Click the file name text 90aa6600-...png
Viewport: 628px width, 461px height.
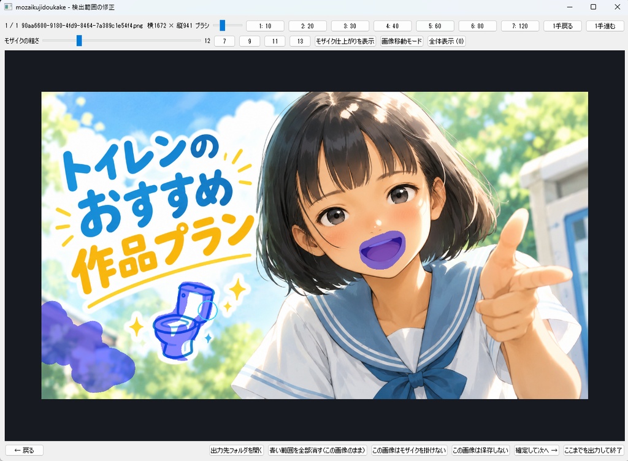pos(82,26)
